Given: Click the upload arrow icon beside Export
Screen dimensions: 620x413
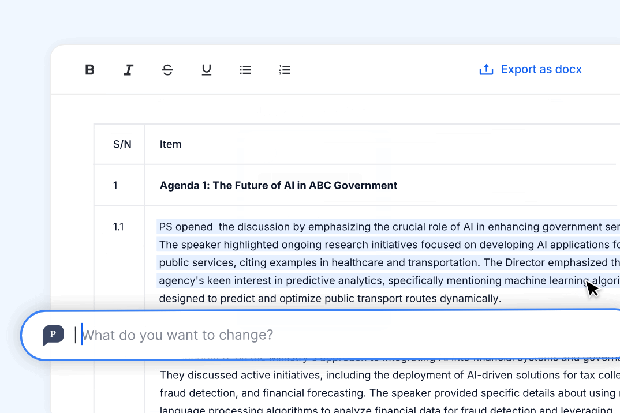Looking at the screenshot, I should click(x=486, y=70).
